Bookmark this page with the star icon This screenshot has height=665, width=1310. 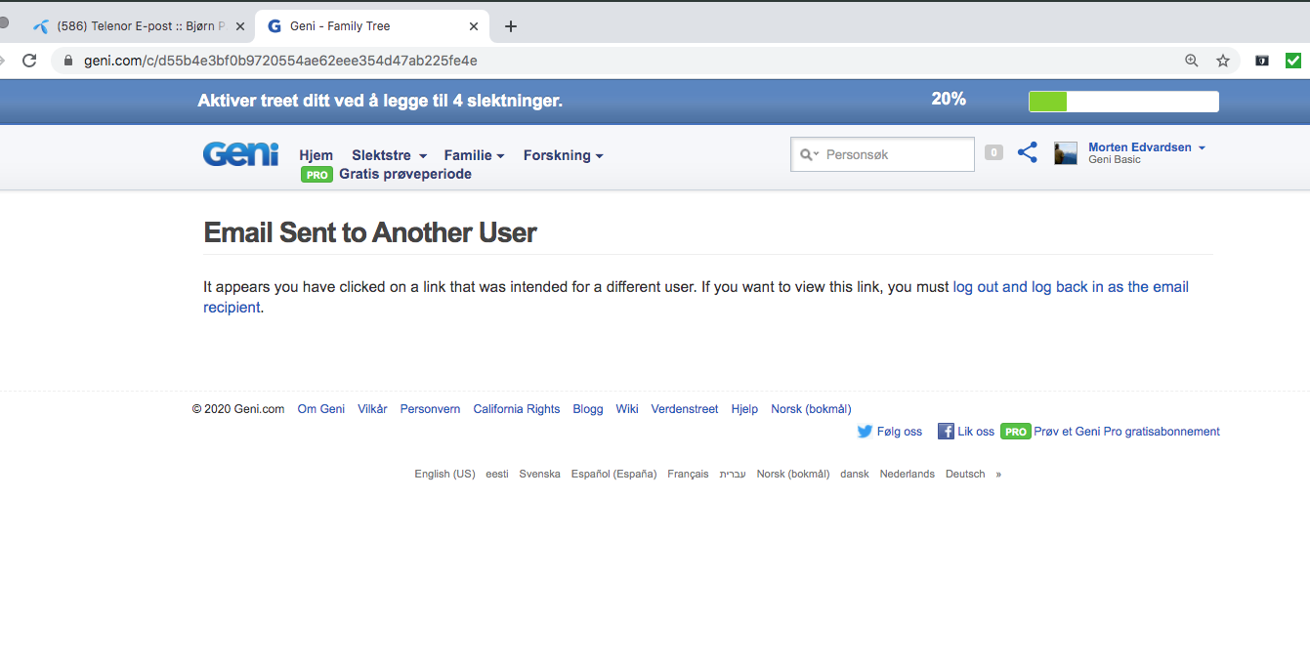point(1222,61)
